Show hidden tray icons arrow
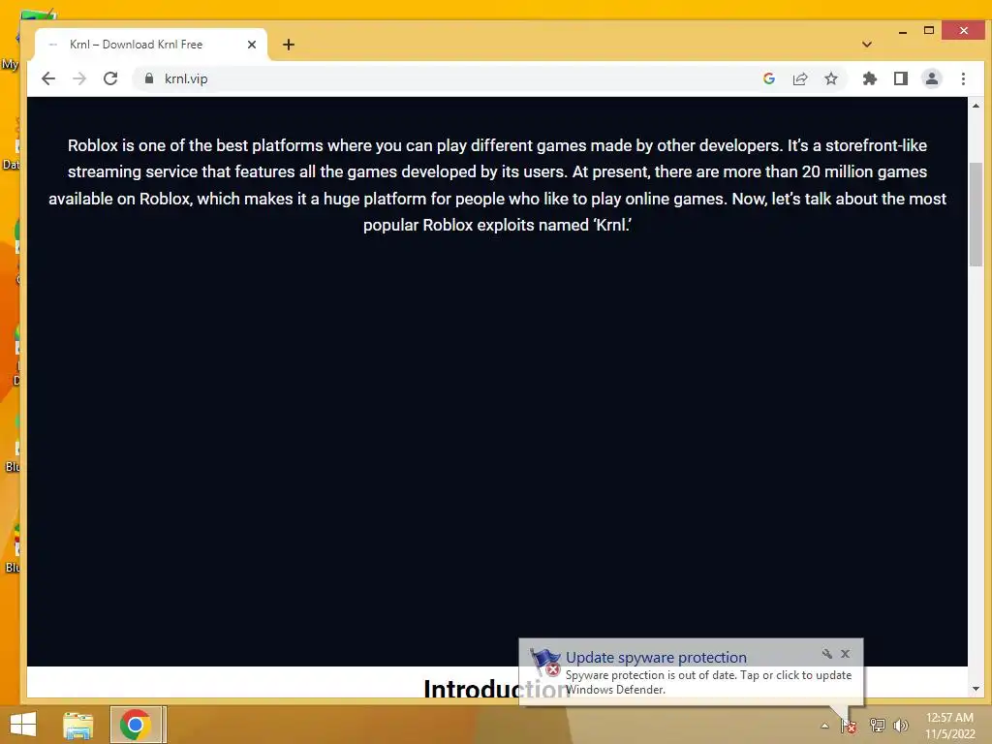 [x=824, y=726]
